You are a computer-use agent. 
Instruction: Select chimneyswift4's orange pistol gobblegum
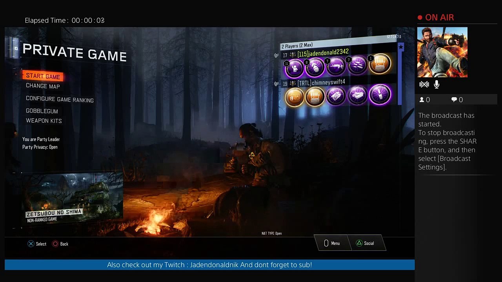(295, 97)
